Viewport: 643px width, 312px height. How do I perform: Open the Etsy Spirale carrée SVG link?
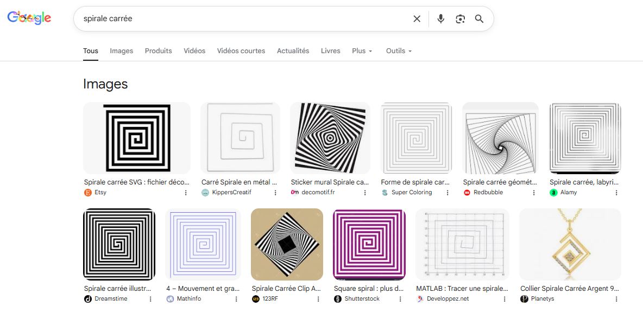click(x=137, y=183)
